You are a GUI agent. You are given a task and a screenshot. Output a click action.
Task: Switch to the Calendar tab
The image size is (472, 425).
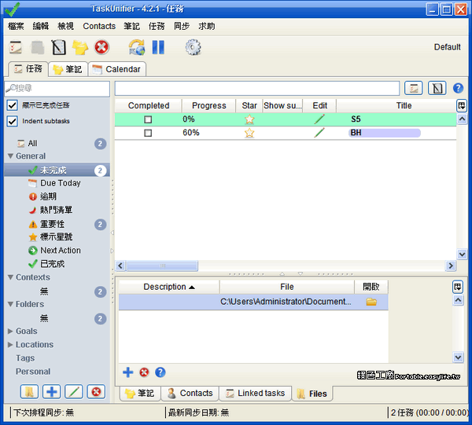(117, 69)
